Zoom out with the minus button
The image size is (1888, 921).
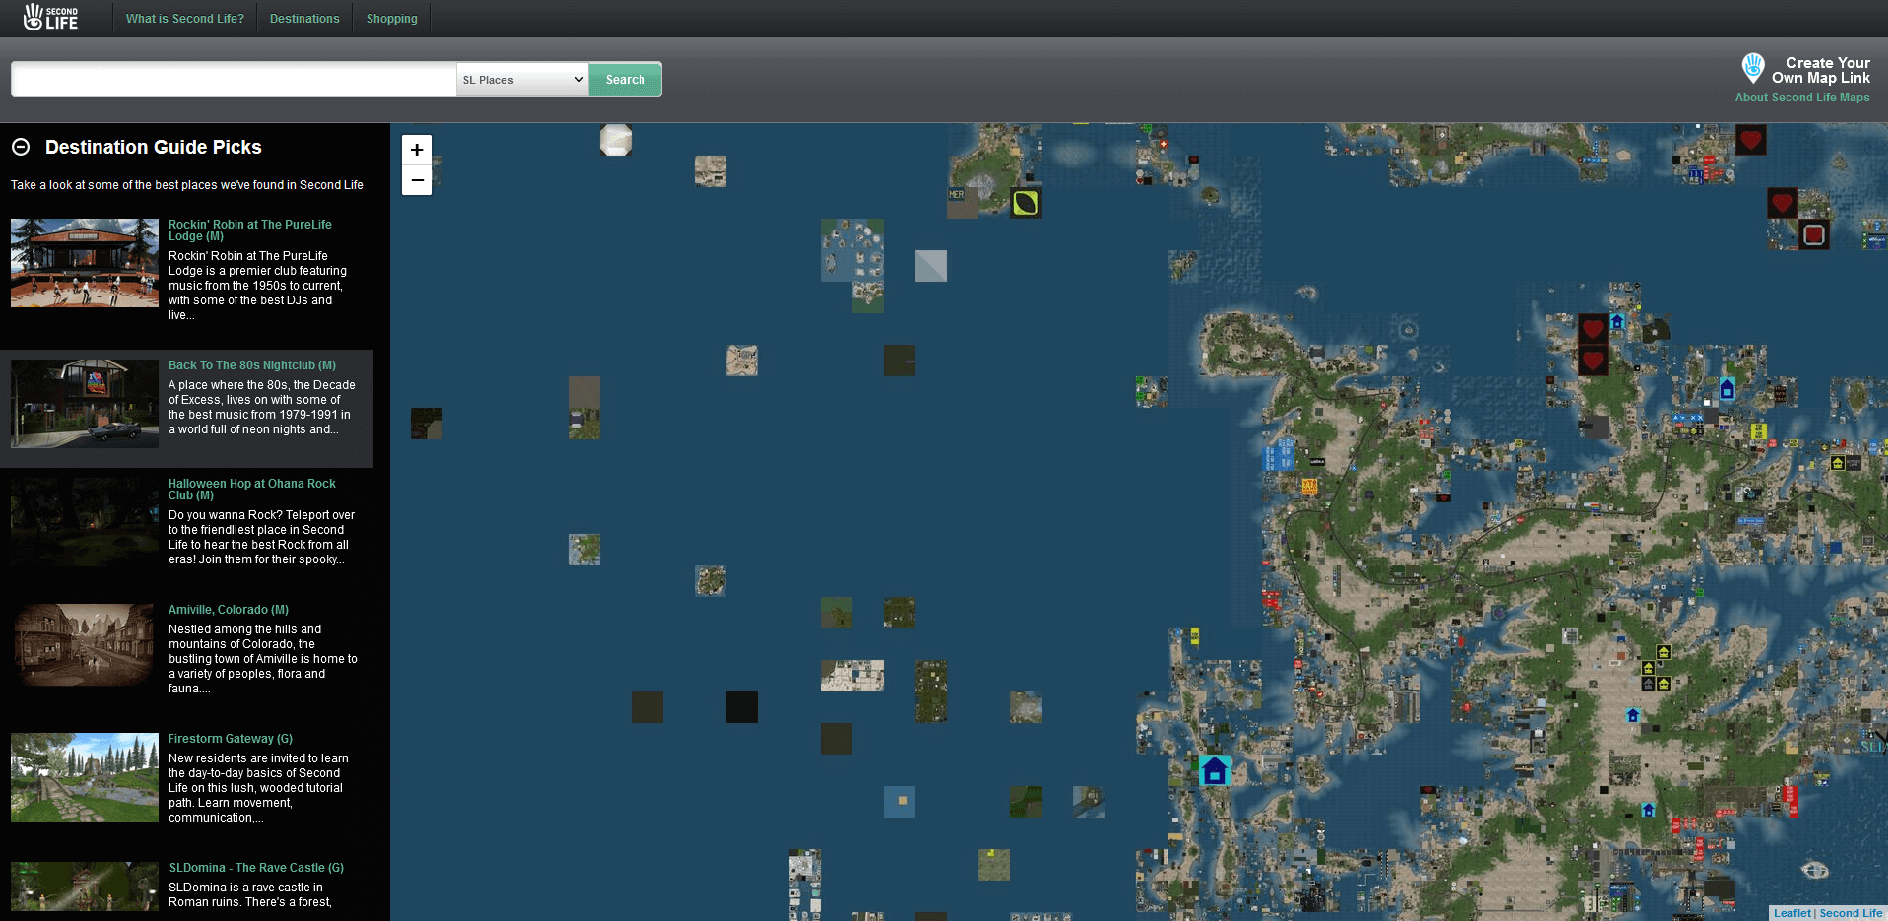point(417,180)
